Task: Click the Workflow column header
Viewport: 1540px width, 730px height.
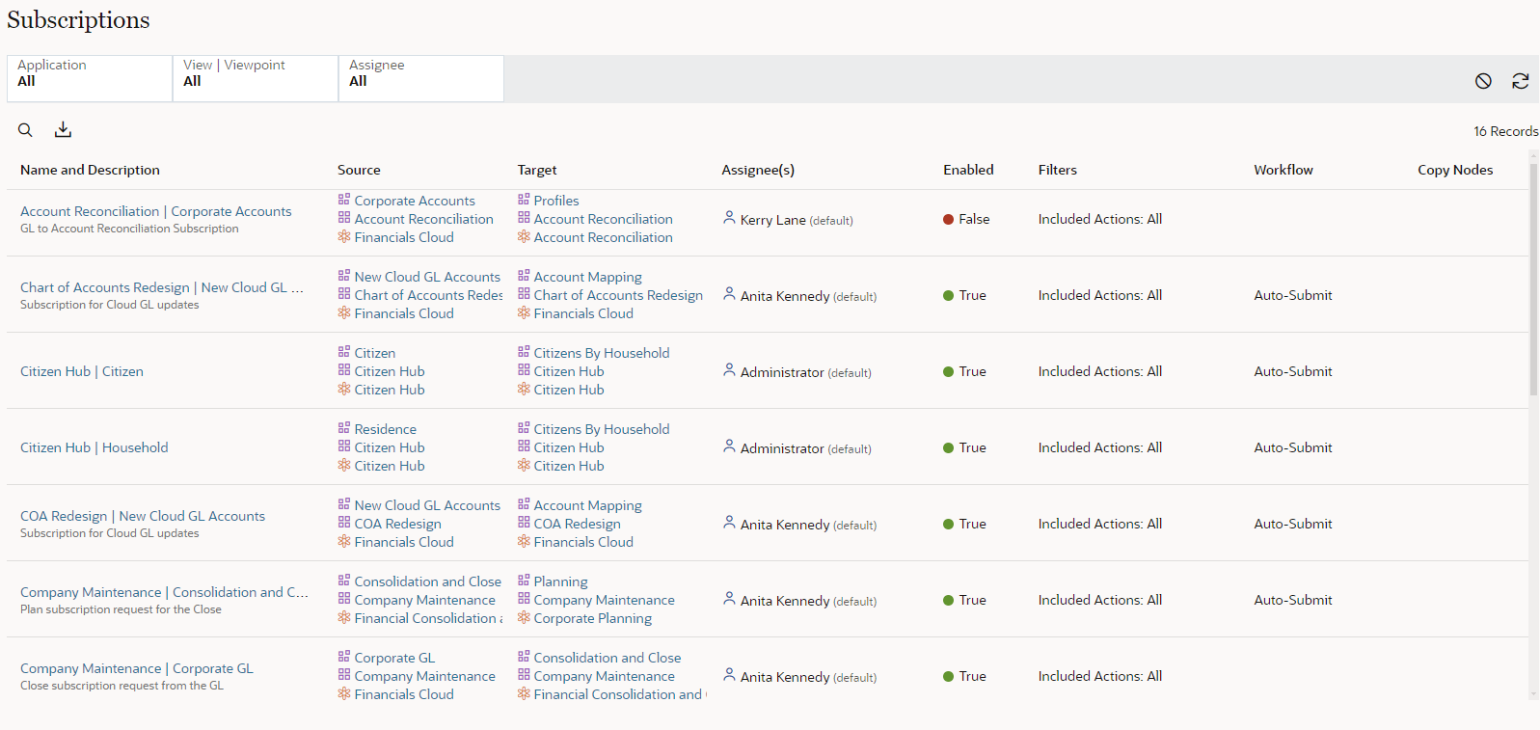Action: pyautogui.click(x=1283, y=170)
